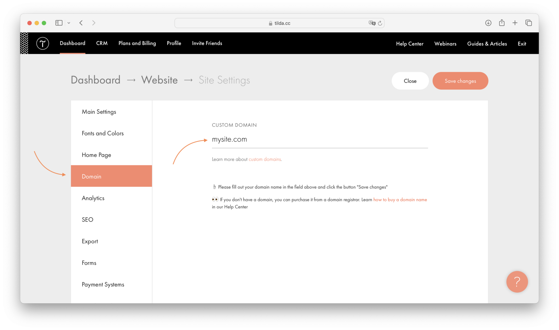Click the browser back arrow
The height and width of the screenshot is (330, 559).
pyautogui.click(x=81, y=23)
